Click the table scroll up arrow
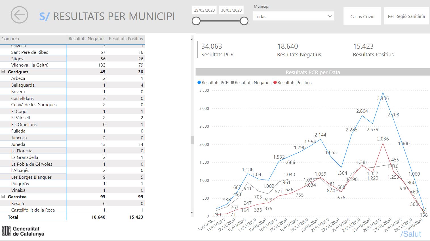The height and width of the screenshot is (241, 430). tap(192, 39)
